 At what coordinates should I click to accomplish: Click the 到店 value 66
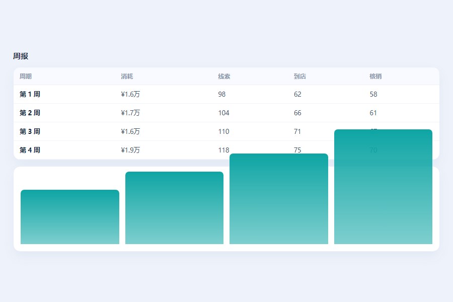click(297, 113)
